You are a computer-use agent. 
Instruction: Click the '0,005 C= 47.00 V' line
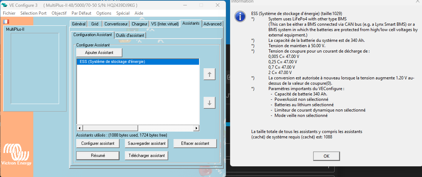(x=284, y=56)
